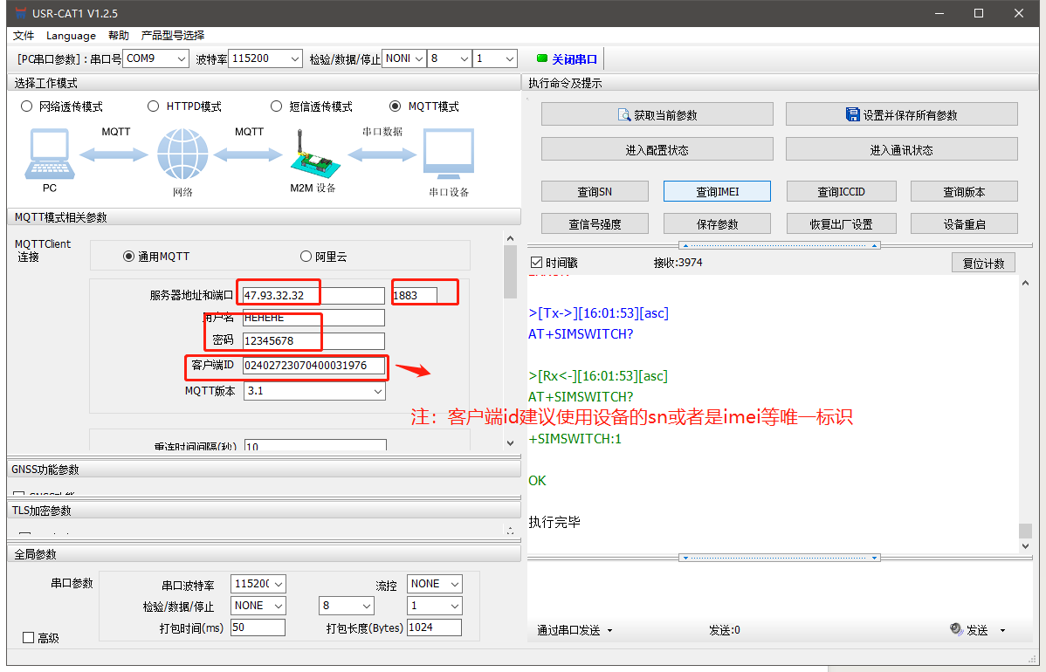
Task: Click the MQTT parameters panel scrollbar thumb
Action: coord(510,271)
